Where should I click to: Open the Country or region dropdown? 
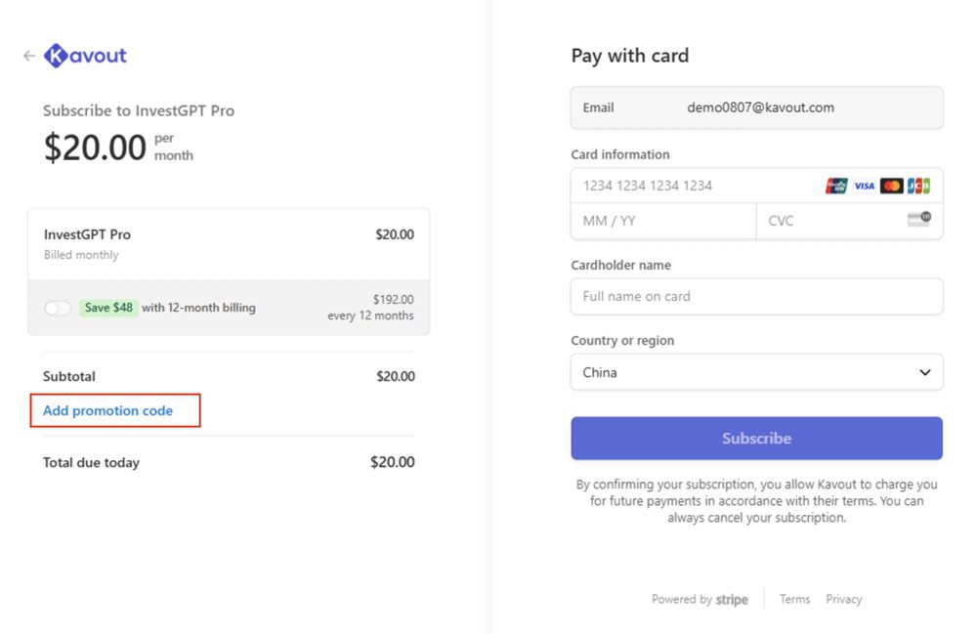[x=756, y=372]
